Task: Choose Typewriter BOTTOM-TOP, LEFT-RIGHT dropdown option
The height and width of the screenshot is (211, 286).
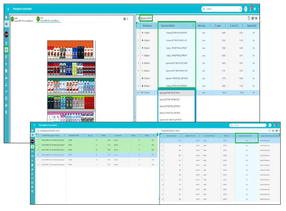Action: click(x=176, y=120)
